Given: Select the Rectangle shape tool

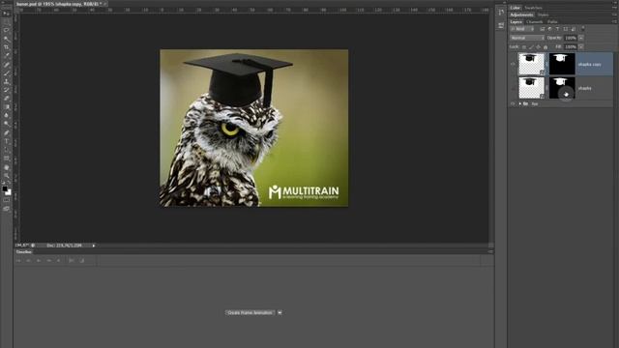Looking at the screenshot, I should point(6,159).
